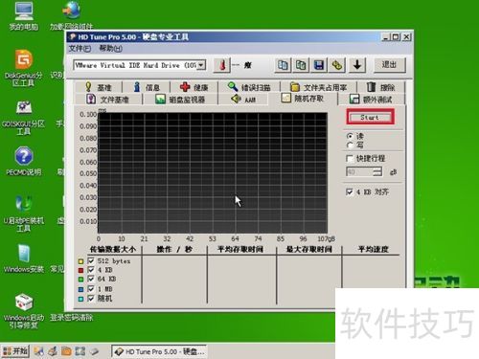Viewport: 479px width, 359px height.
Task: Click the copy text to clipboard icon
Action: tap(283, 65)
